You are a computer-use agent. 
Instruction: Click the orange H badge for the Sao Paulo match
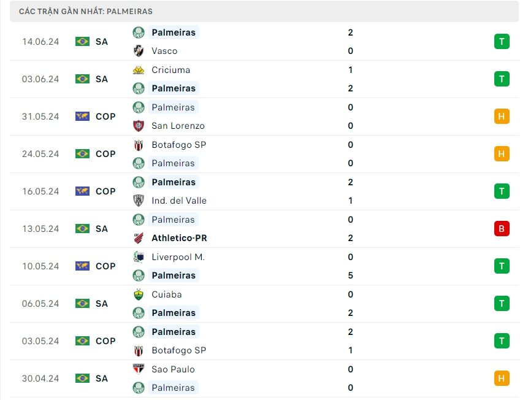point(502,379)
